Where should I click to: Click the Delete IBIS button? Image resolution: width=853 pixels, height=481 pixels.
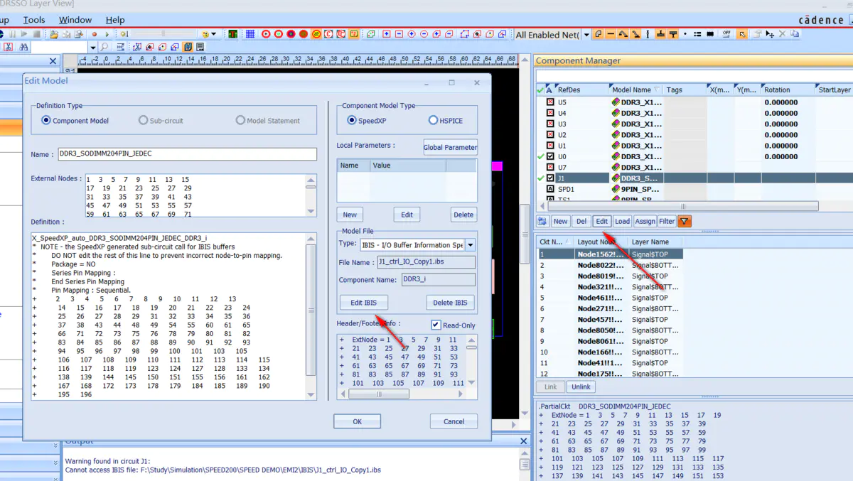pos(451,303)
